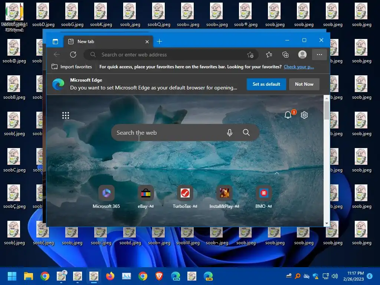Open the notifications bell
The image size is (380, 285).
288,115
